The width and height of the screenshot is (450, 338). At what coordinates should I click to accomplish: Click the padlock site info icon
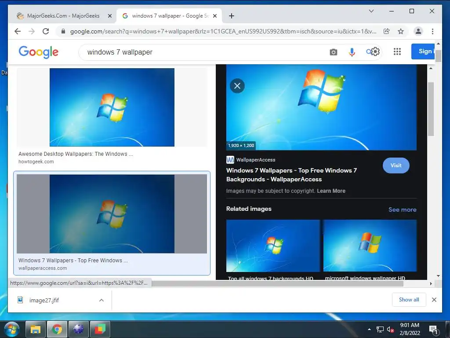coord(63,31)
